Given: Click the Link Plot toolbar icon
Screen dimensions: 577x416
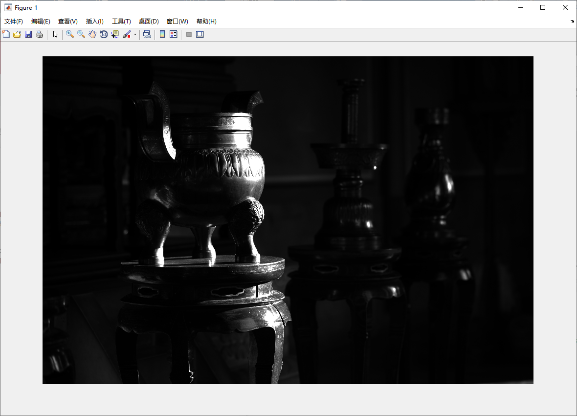Looking at the screenshot, I should [x=147, y=35].
